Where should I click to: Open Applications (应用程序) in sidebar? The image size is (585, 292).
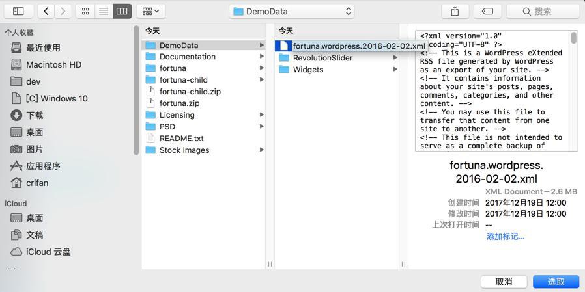(43, 166)
